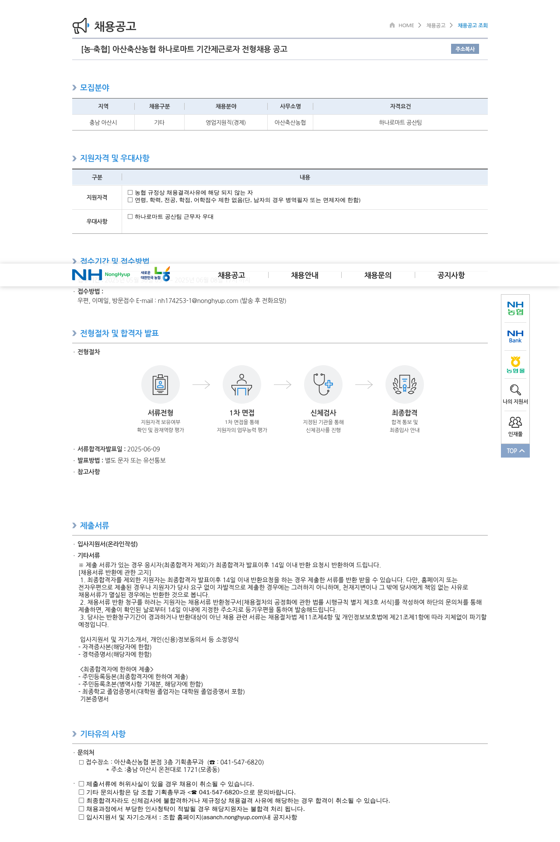Click the date 2025-06-09
Viewport: 560px width, 842px height.
point(143,449)
